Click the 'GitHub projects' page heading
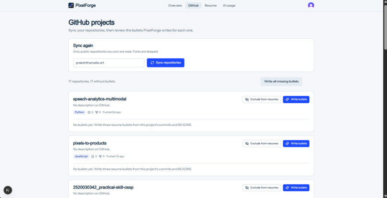The width and height of the screenshot is (387, 198). [91, 22]
